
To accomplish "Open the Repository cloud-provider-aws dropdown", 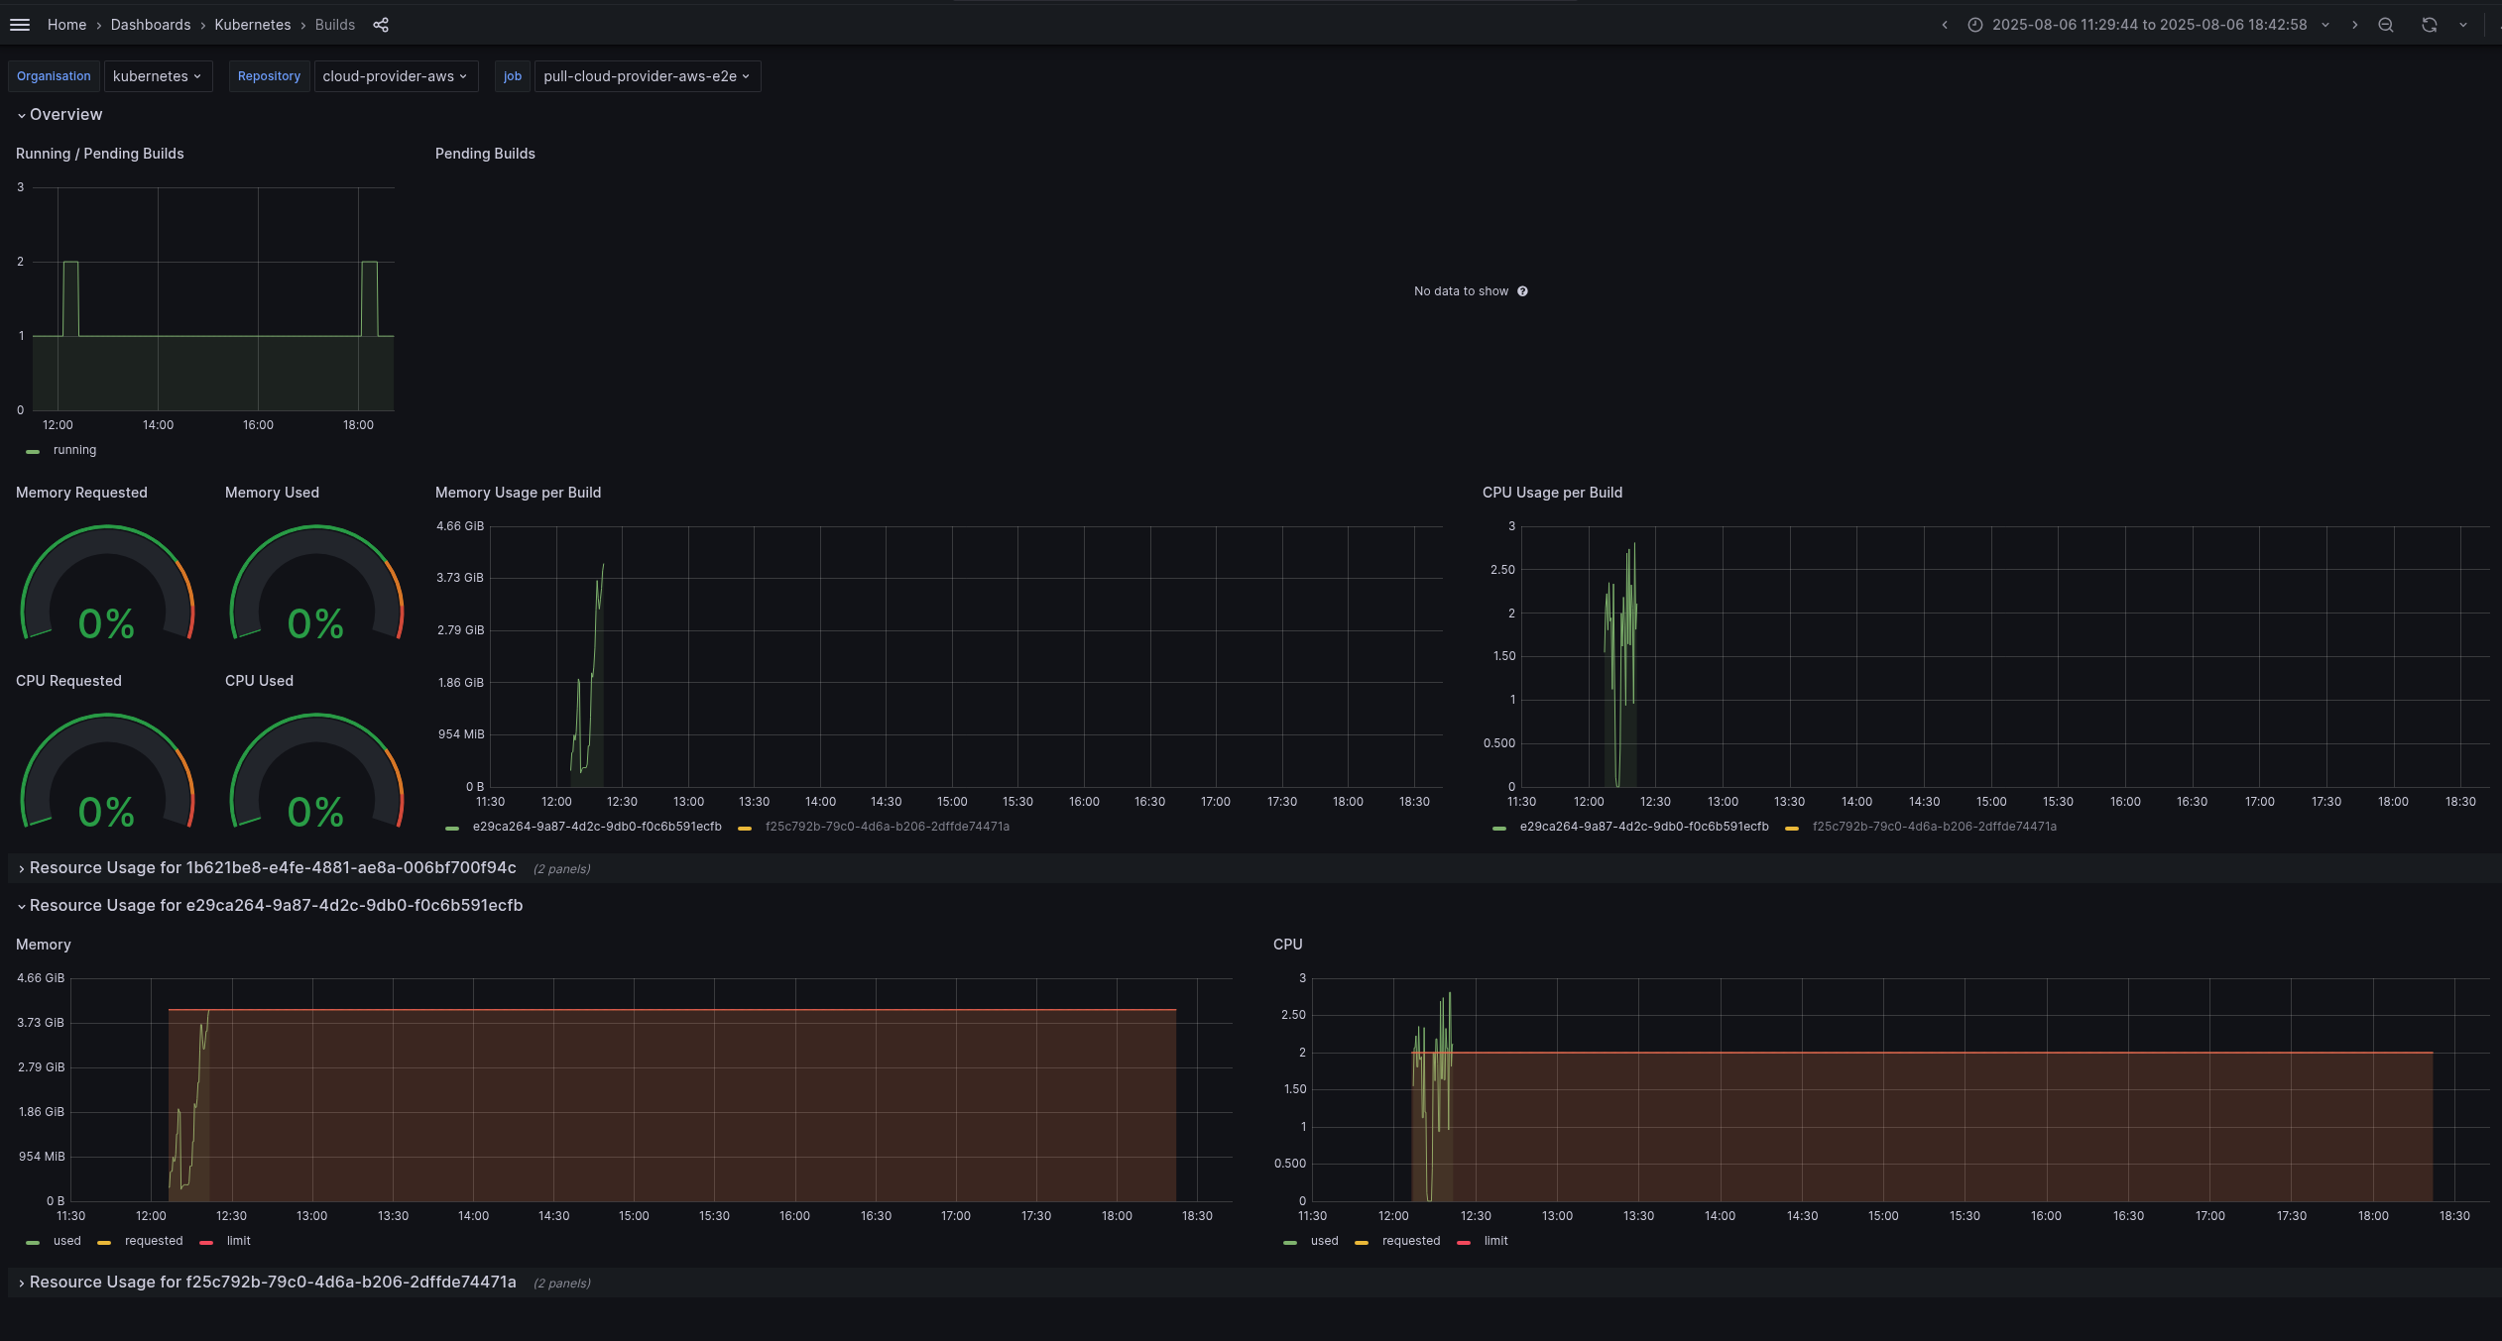I will tap(395, 76).
